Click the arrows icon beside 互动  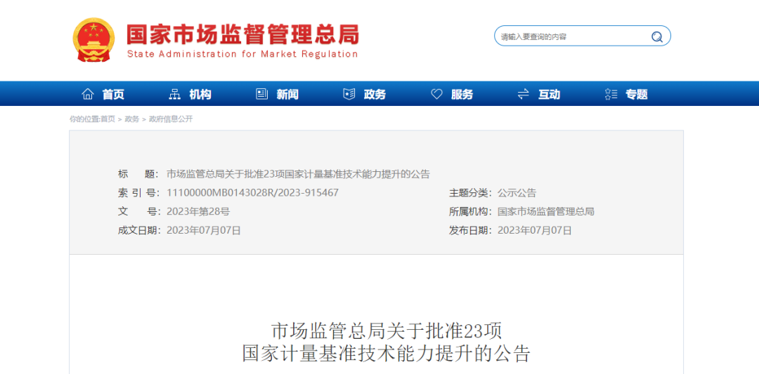524,94
